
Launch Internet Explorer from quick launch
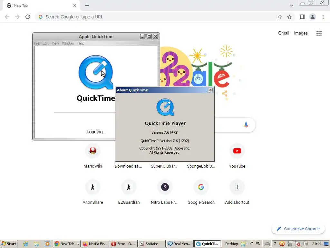(26, 244)
